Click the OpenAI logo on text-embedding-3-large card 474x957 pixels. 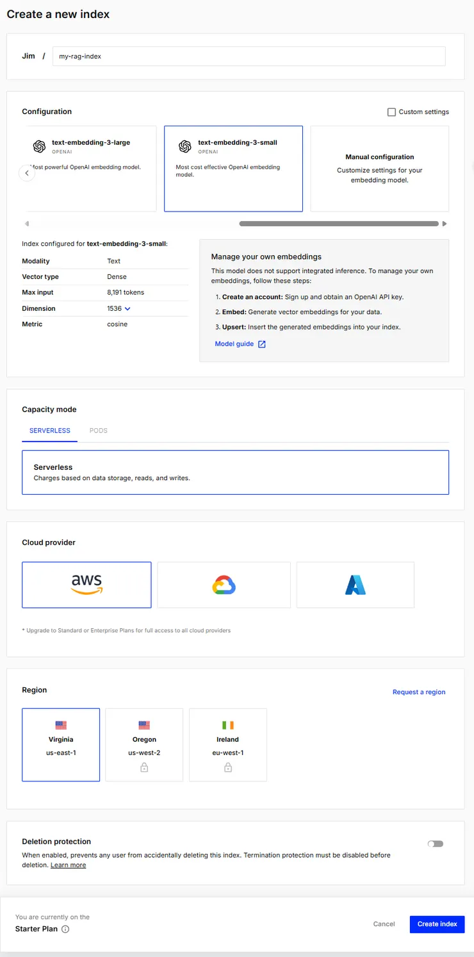point(39,146)
